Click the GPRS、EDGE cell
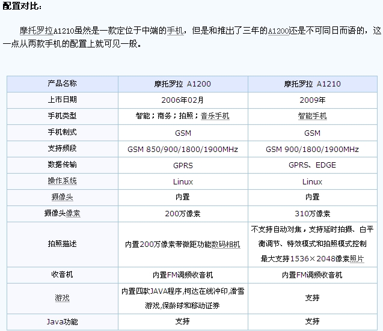Image resolution: width=383 pixels, height=331 pixels. point(313,165)
